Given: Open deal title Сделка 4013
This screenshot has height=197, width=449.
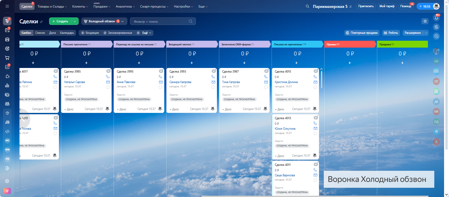Looking at the screenshot, I should click(x=283, y=118).
